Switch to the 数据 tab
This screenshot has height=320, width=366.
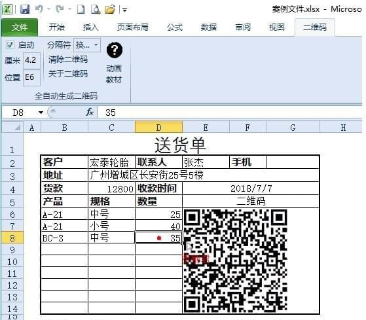209,27
